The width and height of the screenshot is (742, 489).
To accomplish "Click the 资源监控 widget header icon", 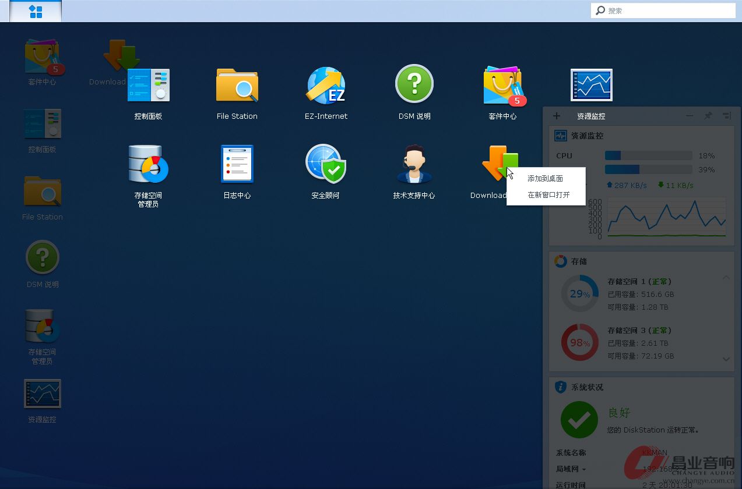I will click(560, 136).
